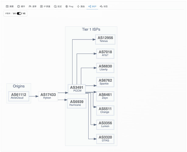
Task: Click the Origins group title
Action: [x=19, y=86]
